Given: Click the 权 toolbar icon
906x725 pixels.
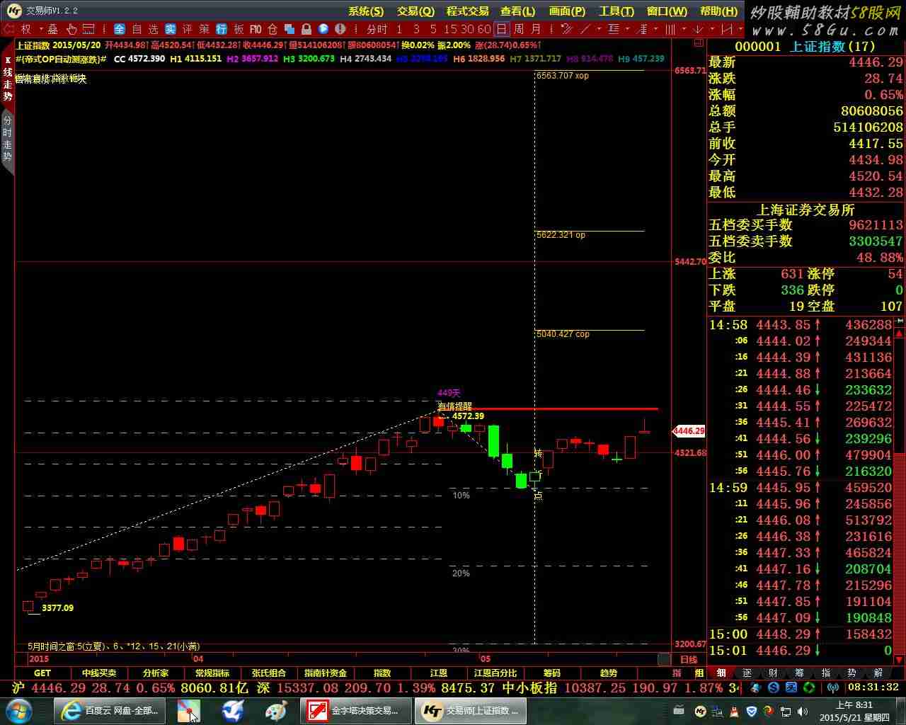Looking at the screenshot, I should (x=26, y=29).
